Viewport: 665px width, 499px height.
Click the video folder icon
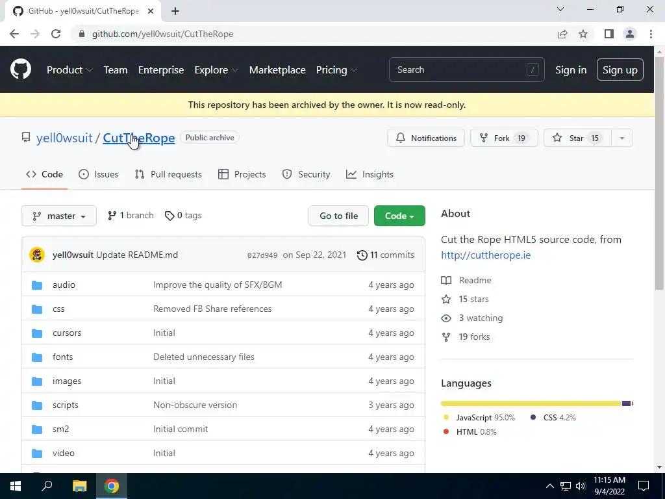click(x=37, y=453)
